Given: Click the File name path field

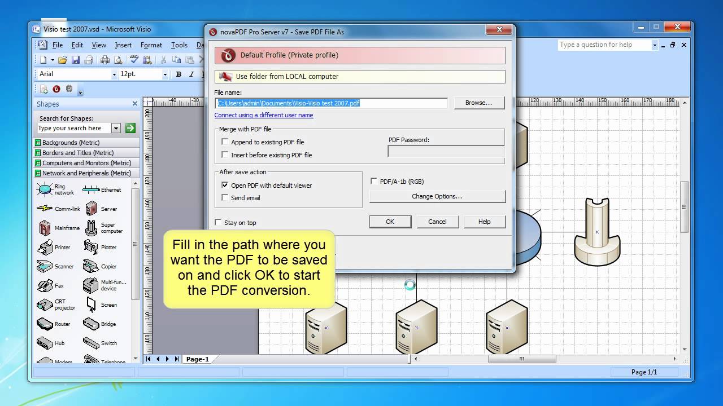Looking at the screenshot, I should (x=332, y=103).
